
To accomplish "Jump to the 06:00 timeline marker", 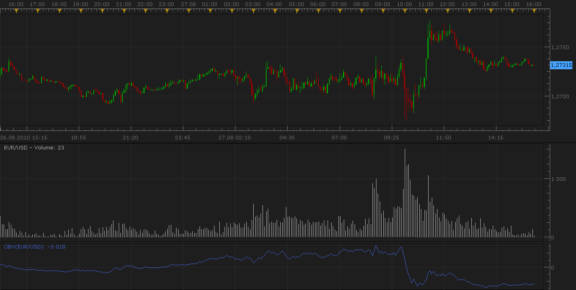I will [317, 11].
